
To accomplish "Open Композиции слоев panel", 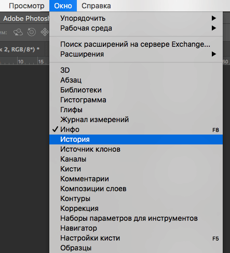I will click(x=136, y=189).
